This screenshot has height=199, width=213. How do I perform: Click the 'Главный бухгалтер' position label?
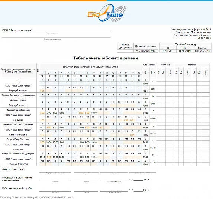point(18,164)
